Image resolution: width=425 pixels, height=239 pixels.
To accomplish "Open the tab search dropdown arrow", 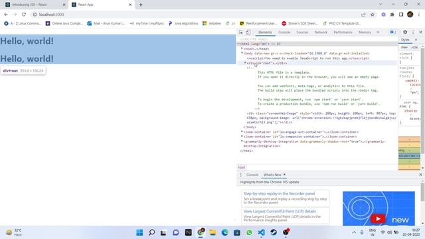I will [x=381, y=5].
